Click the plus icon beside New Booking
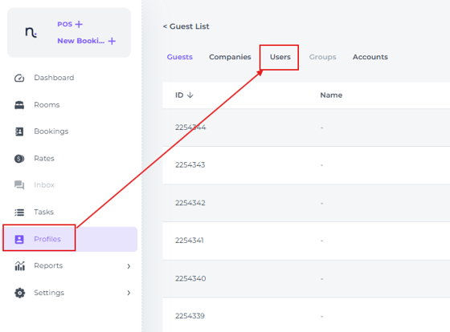The width and height of the screenshot is (450, 332). tap(112, 41)
